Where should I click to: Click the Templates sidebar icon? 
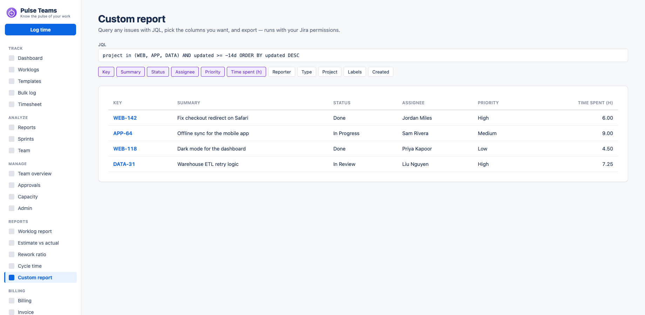tap(12, 81)
